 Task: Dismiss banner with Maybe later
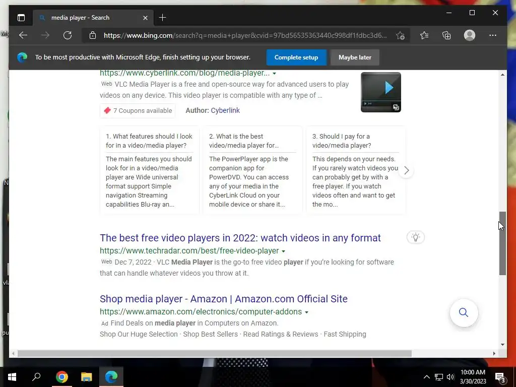click(x=355, y=57)
